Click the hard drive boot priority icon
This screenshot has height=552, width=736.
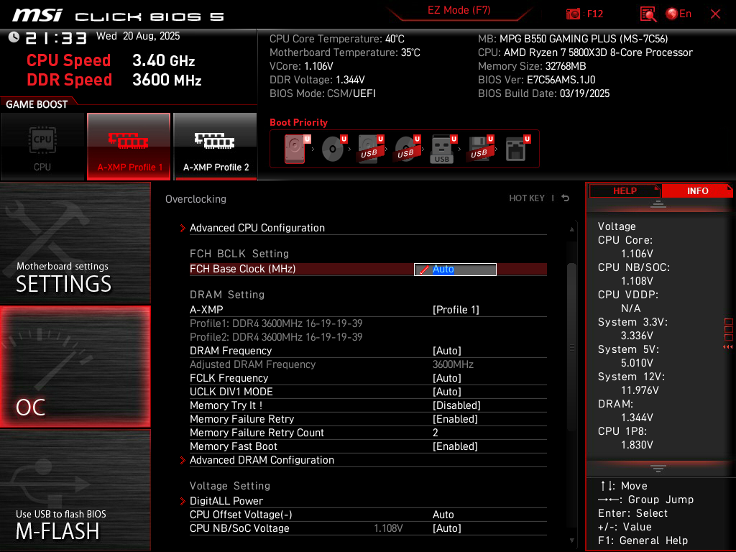pos(296,147)
